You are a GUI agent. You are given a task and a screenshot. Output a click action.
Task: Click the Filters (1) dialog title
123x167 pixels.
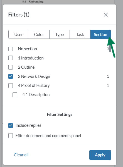point(19,15)
